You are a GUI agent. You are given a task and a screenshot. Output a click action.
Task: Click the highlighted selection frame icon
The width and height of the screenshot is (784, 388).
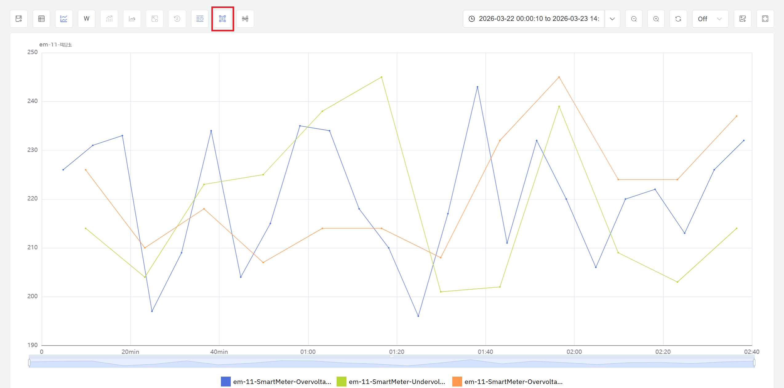pos(222,19)
